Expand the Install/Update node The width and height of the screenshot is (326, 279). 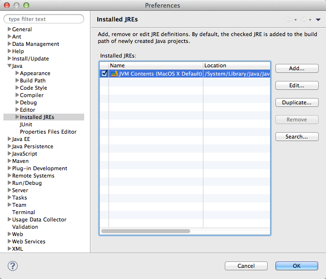[x=9, y=58]
